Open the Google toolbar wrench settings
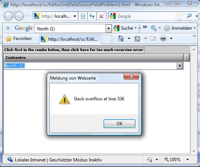The height and width of the screenshot is (167, 200). pos(154,28)
